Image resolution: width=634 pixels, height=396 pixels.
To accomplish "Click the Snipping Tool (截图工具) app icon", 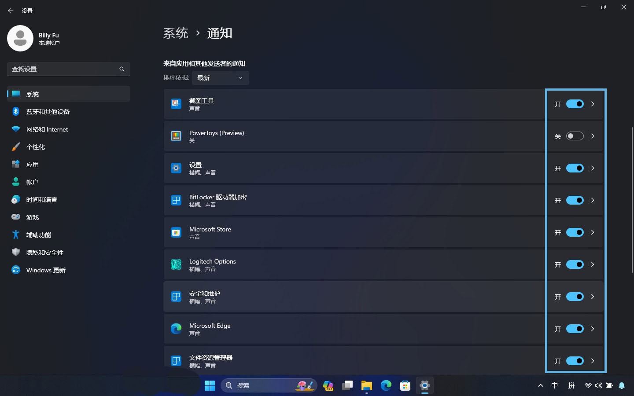I will 176,104.
